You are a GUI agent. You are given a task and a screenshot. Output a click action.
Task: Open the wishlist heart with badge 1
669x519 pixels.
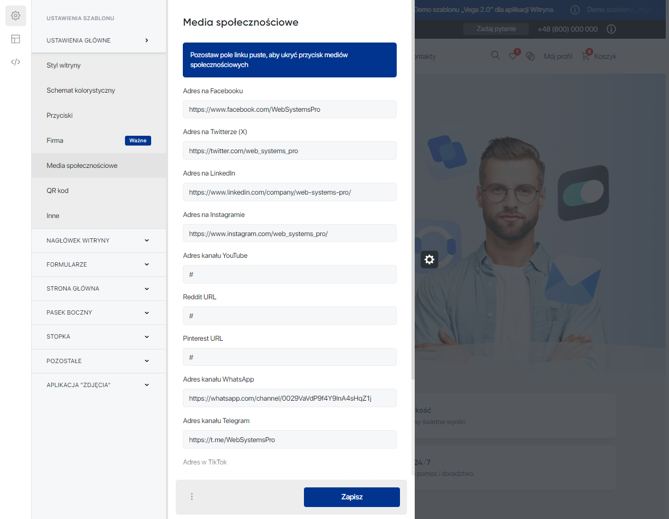coord(512,56)
